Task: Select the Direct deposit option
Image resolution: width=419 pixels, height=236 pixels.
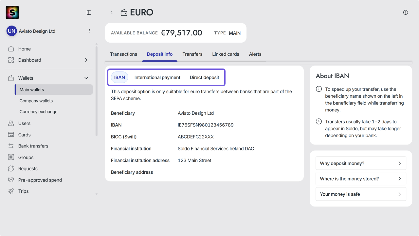Action: point(205,77)
